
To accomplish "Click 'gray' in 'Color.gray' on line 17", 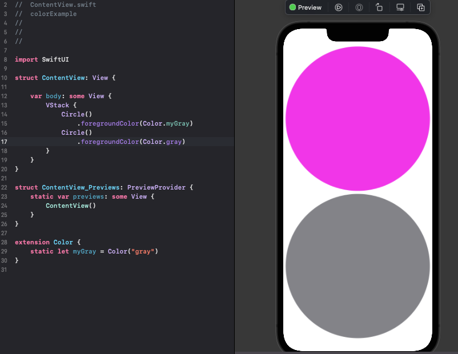I will click(174, 142).
